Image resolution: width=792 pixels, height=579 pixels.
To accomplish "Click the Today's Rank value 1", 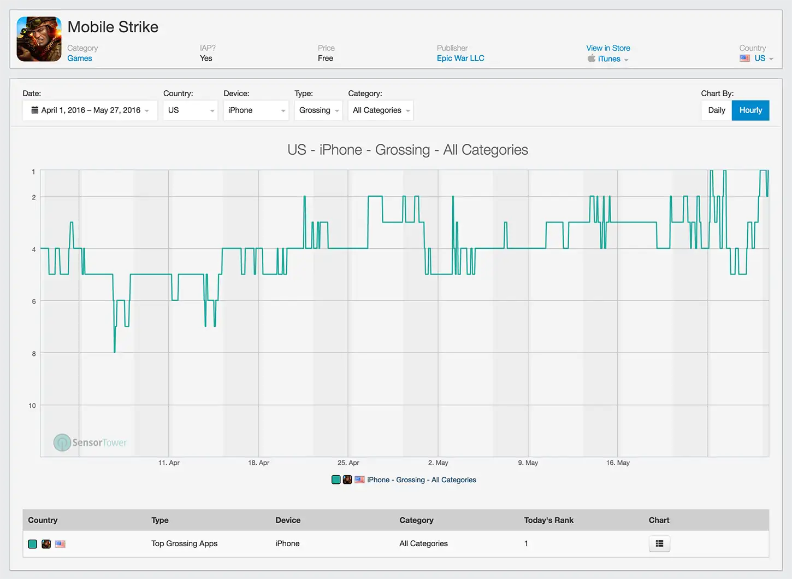I will [x=526, y=543].
